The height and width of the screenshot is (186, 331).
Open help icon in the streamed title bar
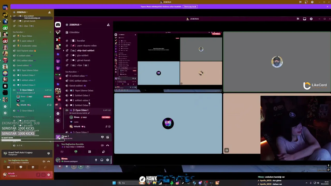(311, 19)
